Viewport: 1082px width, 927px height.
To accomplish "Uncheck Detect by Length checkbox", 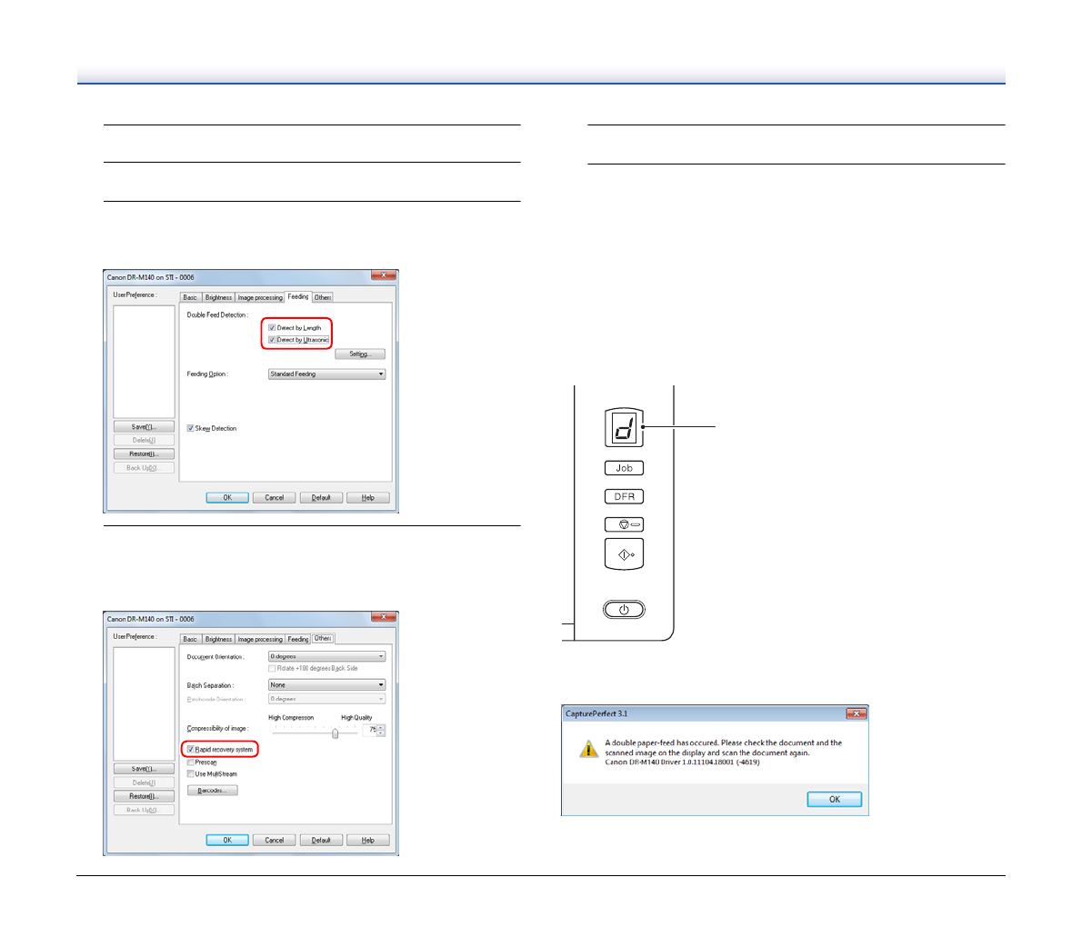I will pyautogui.click(x=272, y=328).
